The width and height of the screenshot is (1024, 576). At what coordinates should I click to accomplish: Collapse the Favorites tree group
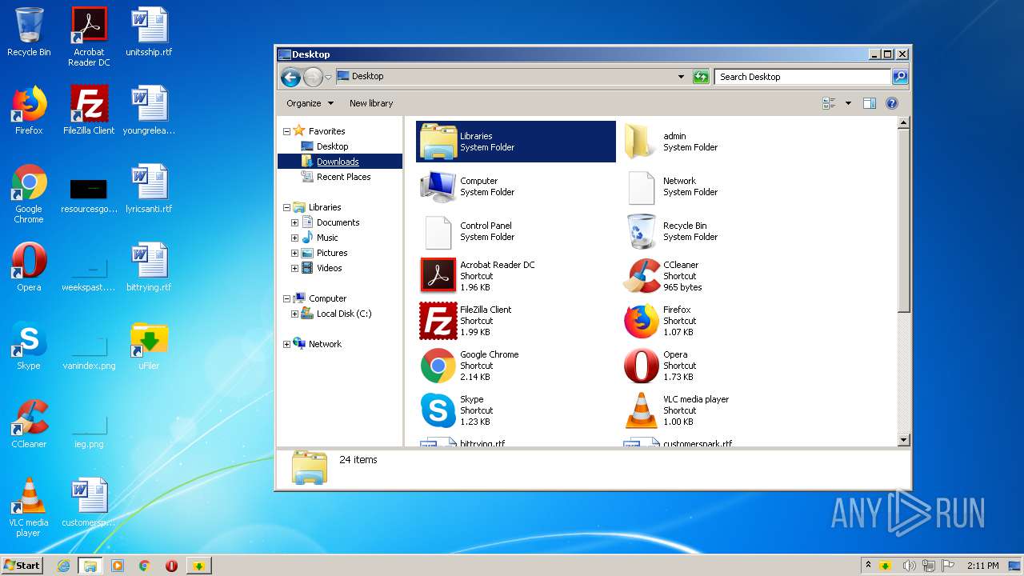(286, 131)
